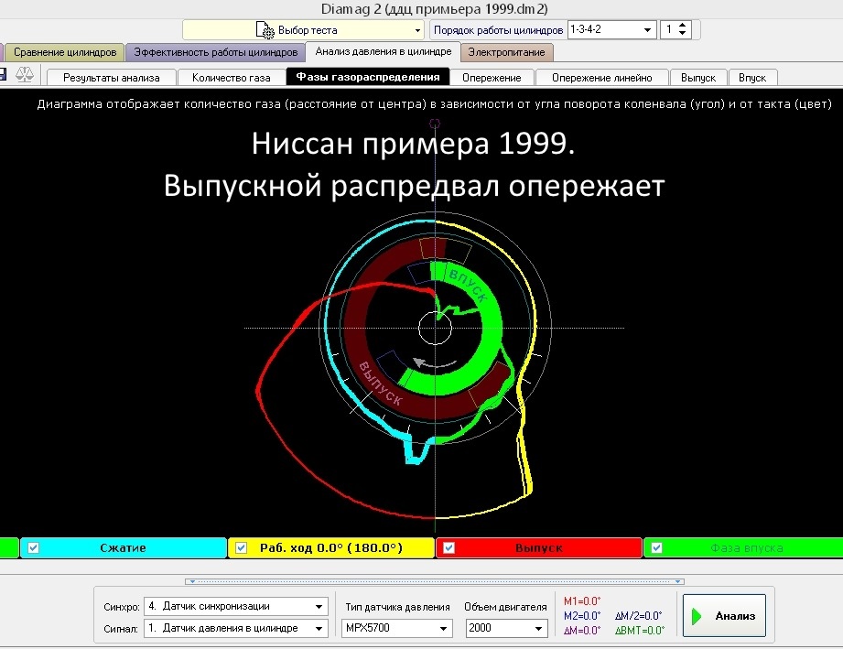The width and height of the screenshot is (843, 649).
Task: Toggle the Сжатие checkbox
Action: [x=33, y=548]
